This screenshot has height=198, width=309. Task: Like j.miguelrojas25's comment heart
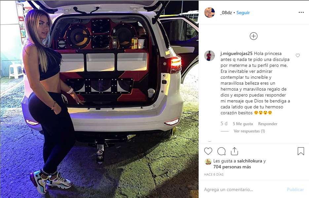pyautogui.click(x=297, y=56)
